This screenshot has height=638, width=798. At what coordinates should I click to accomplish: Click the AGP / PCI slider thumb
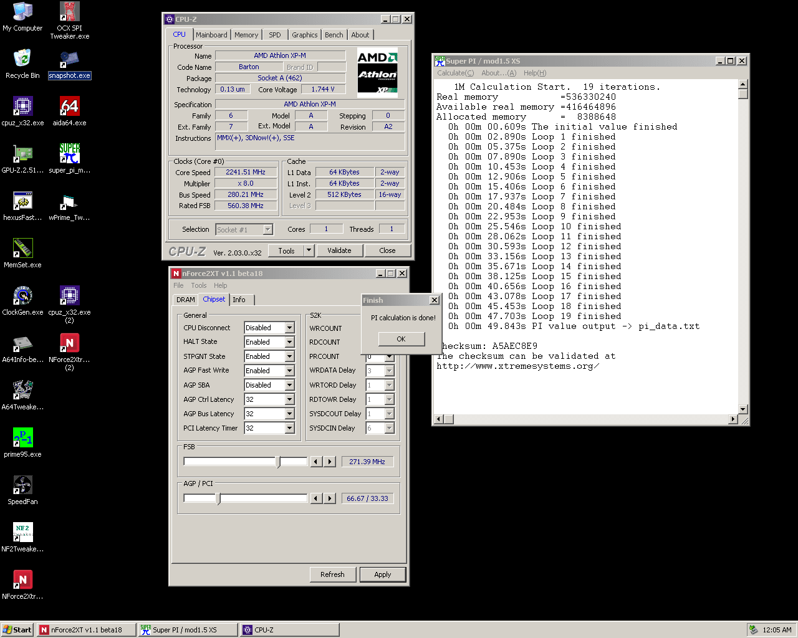point(218,498)
